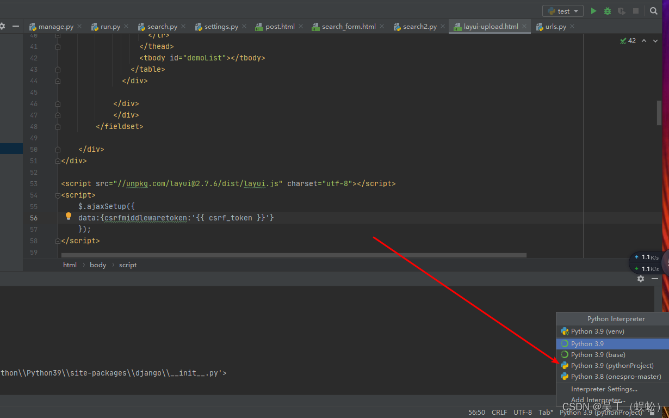Click the lightbulb intention icon on line 56
This screenshot has height=418, width=669.
69,217
